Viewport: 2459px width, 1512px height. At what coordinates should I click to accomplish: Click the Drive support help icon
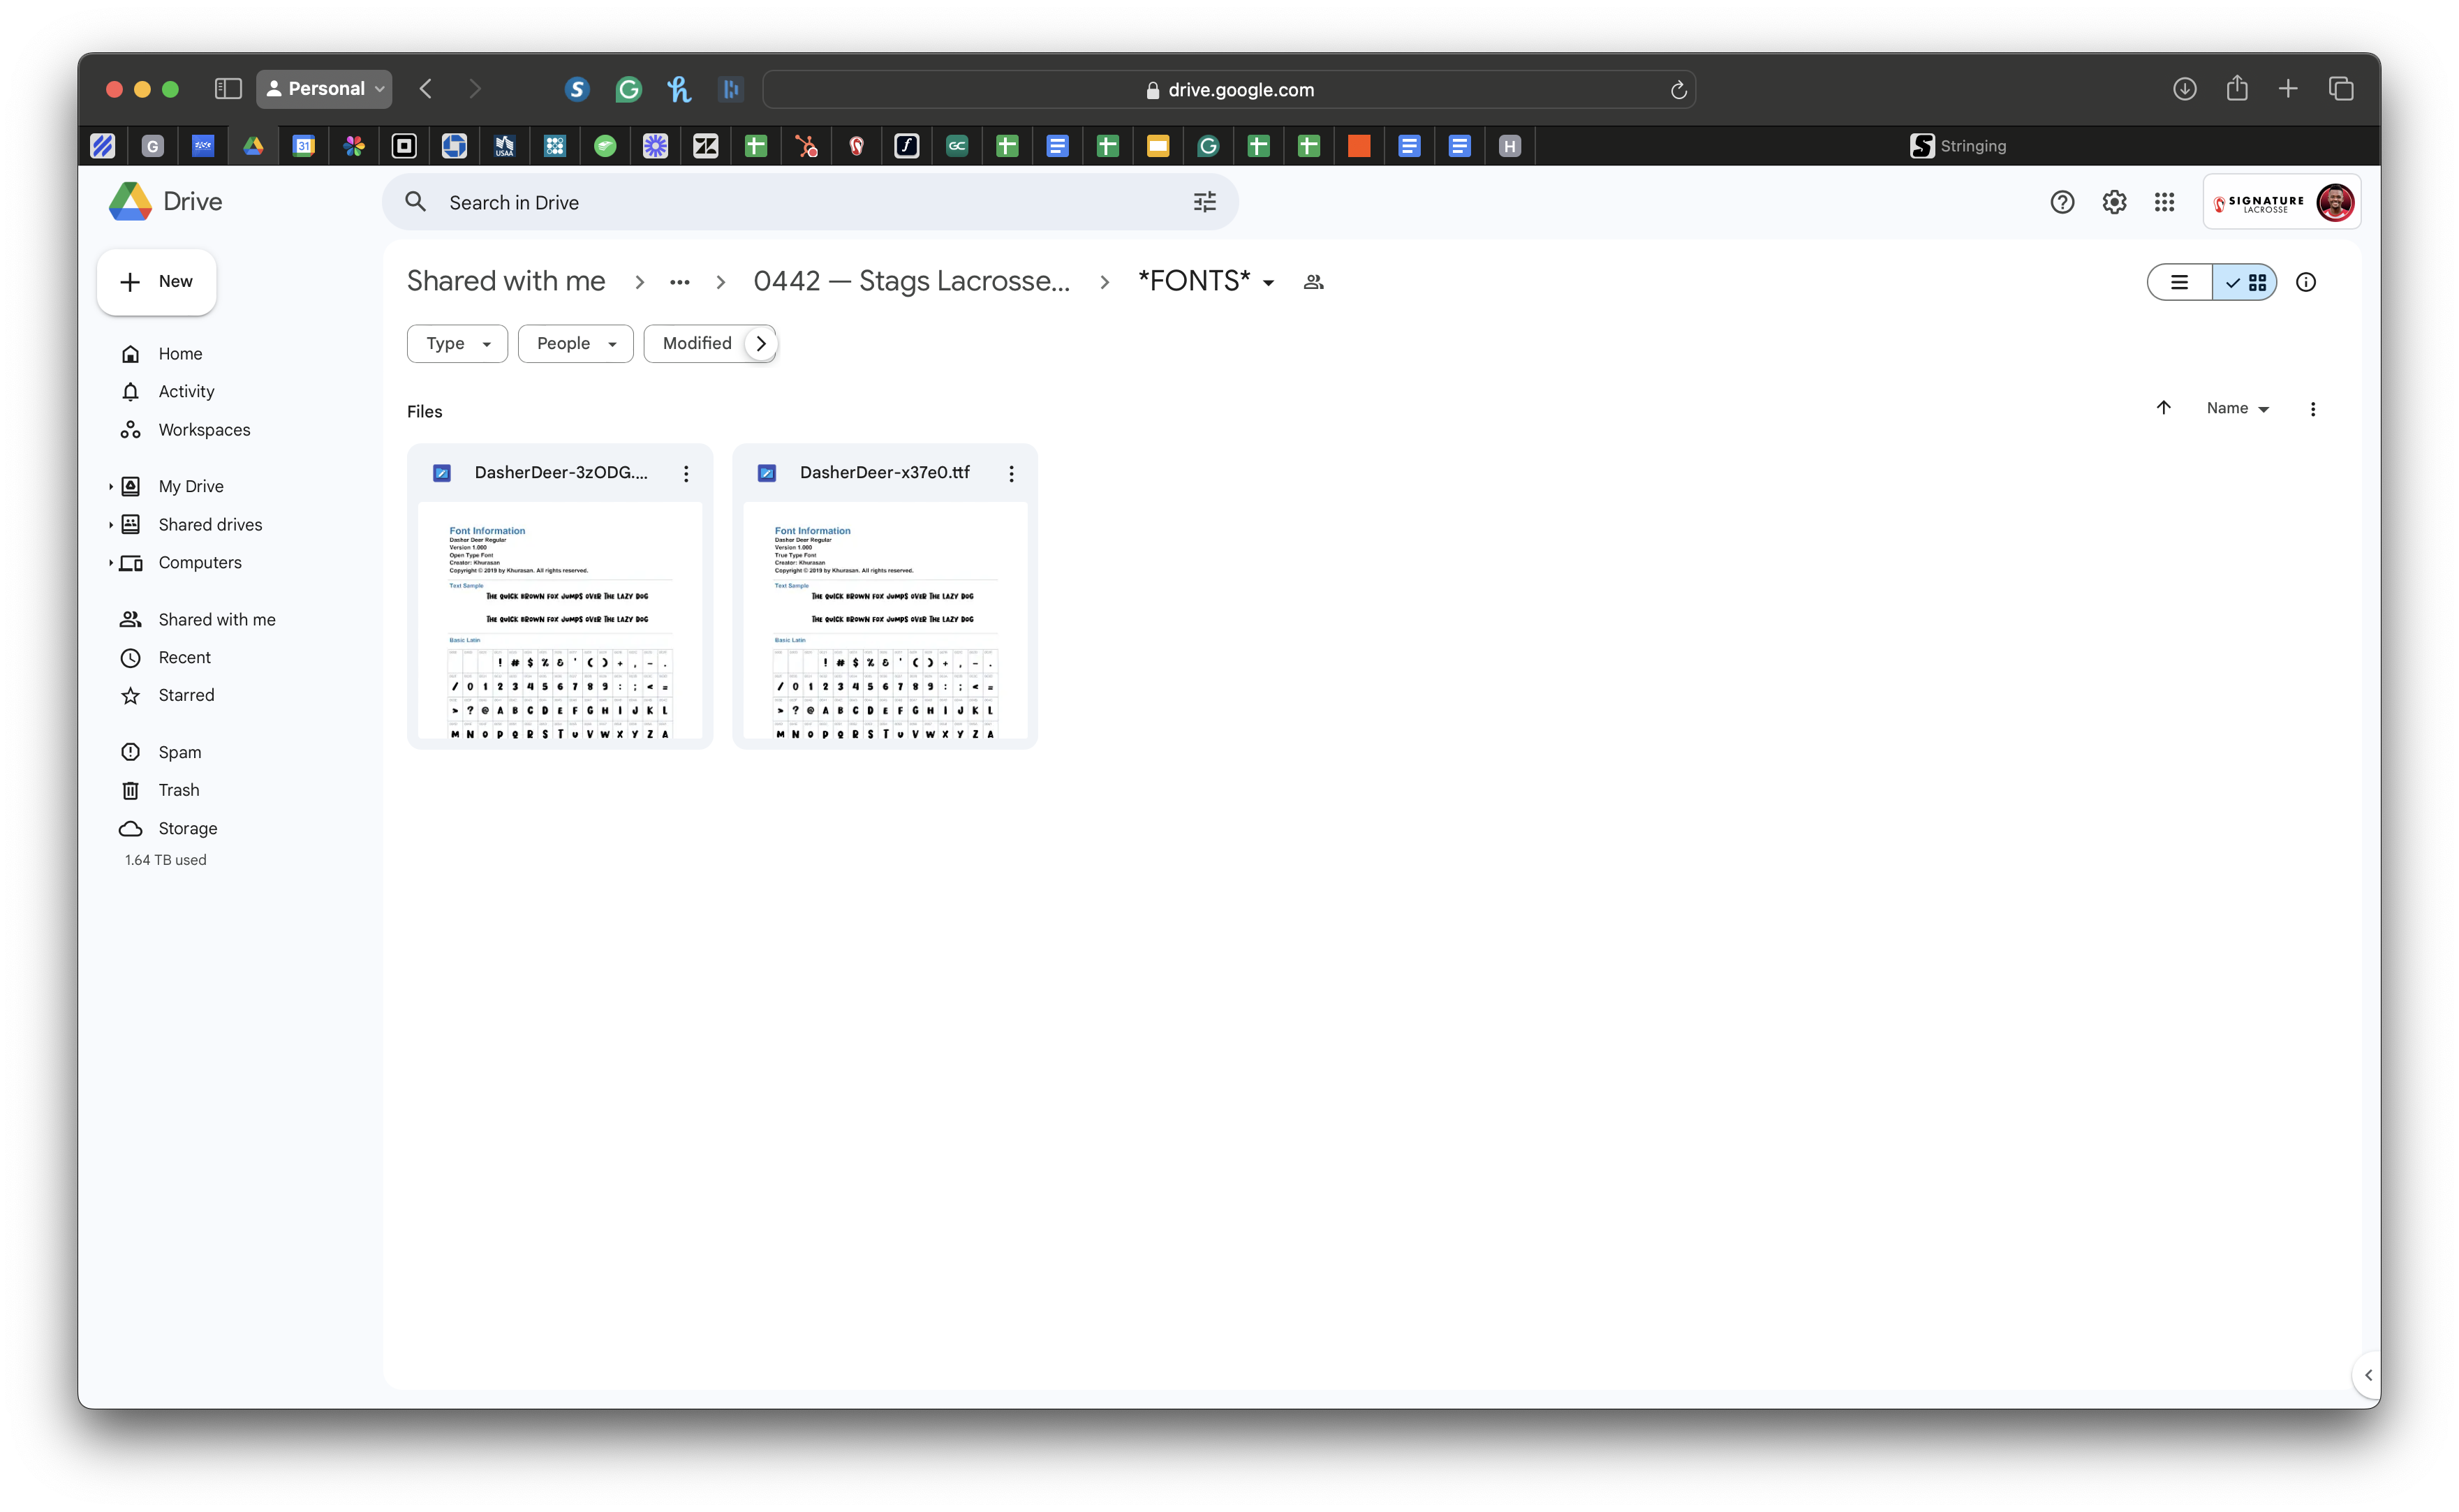(x=2061, y=202)
